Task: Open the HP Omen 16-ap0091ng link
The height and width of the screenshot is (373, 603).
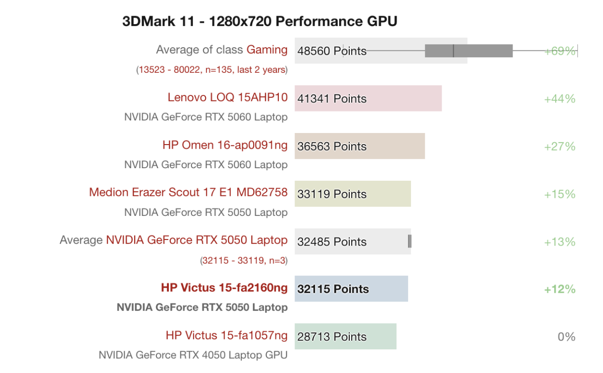Action: 225,145
